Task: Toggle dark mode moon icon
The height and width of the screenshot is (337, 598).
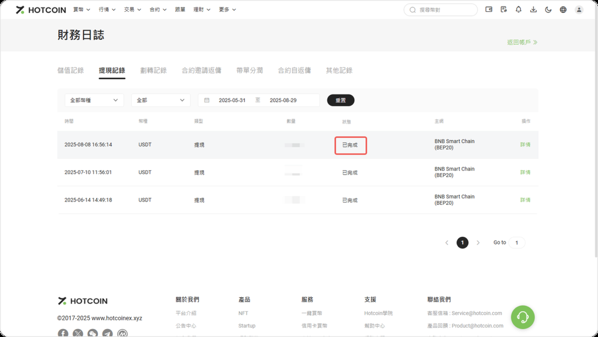Action: click(548, 9)
